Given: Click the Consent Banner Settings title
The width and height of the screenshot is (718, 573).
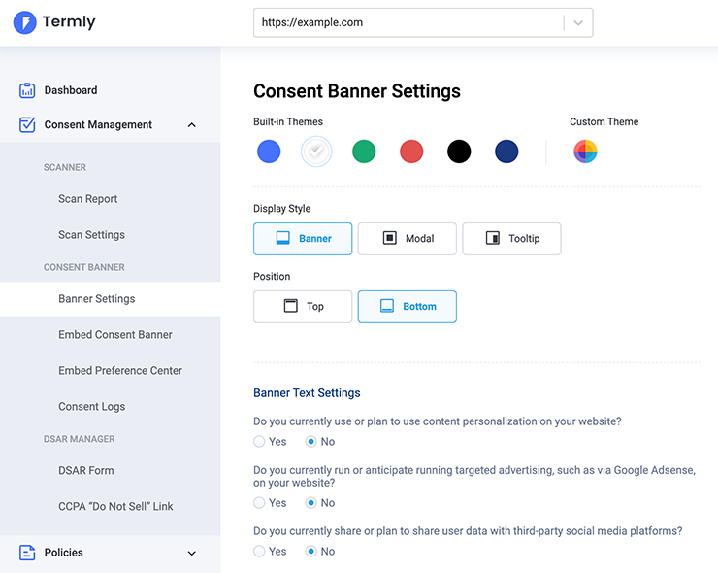Looking at the screenshot, I should (357, 91).
